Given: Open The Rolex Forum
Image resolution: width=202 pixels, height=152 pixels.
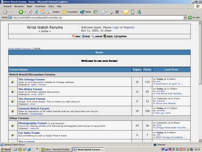Looking at the screenshot, I should [x=30, y=89].
